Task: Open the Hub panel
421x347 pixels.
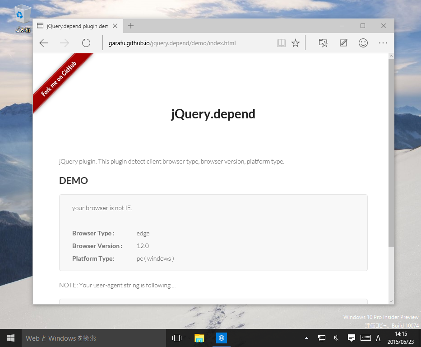Action: point(323,43)
